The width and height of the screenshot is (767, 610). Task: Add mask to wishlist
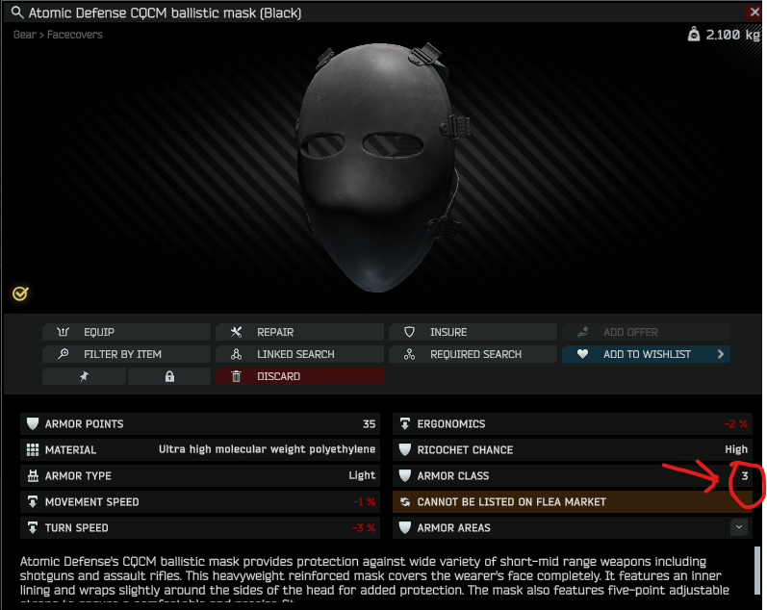646,354
